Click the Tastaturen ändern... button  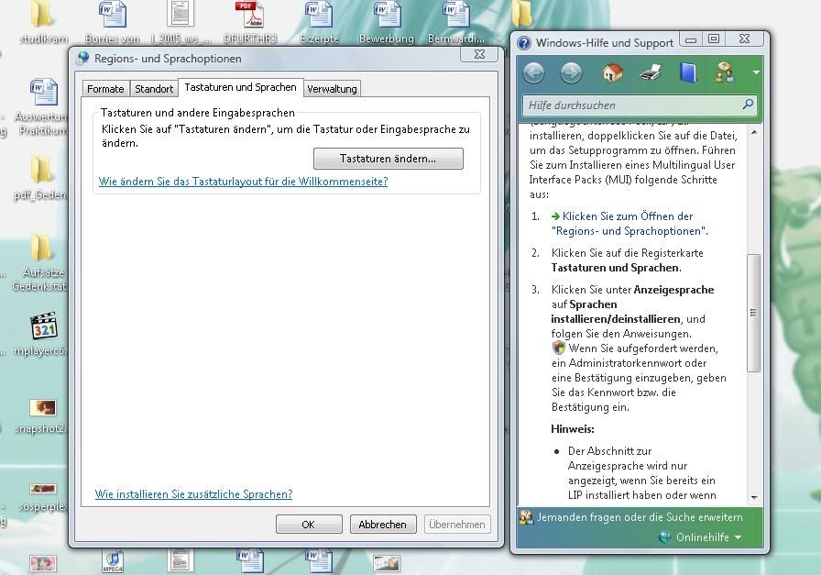coord(388,159)
